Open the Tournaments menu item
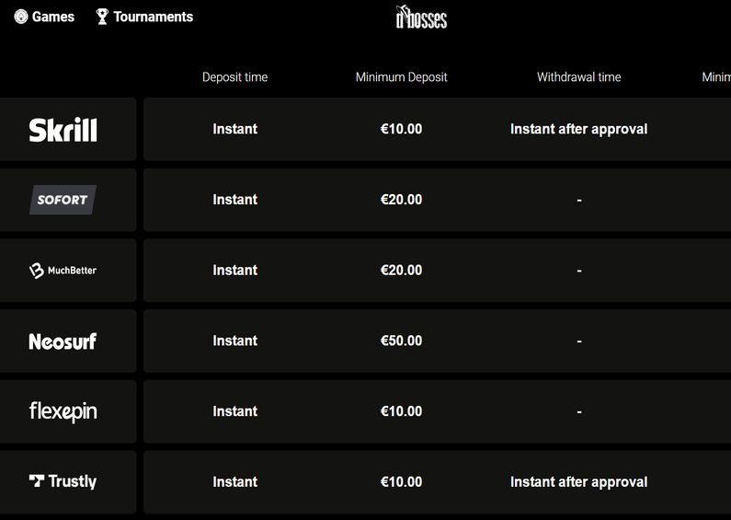 coord(144,17)
